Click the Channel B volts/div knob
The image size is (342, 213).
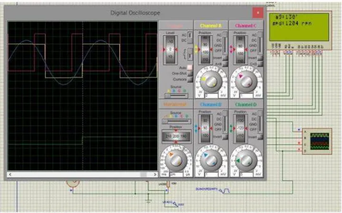(x=211, y=160)
